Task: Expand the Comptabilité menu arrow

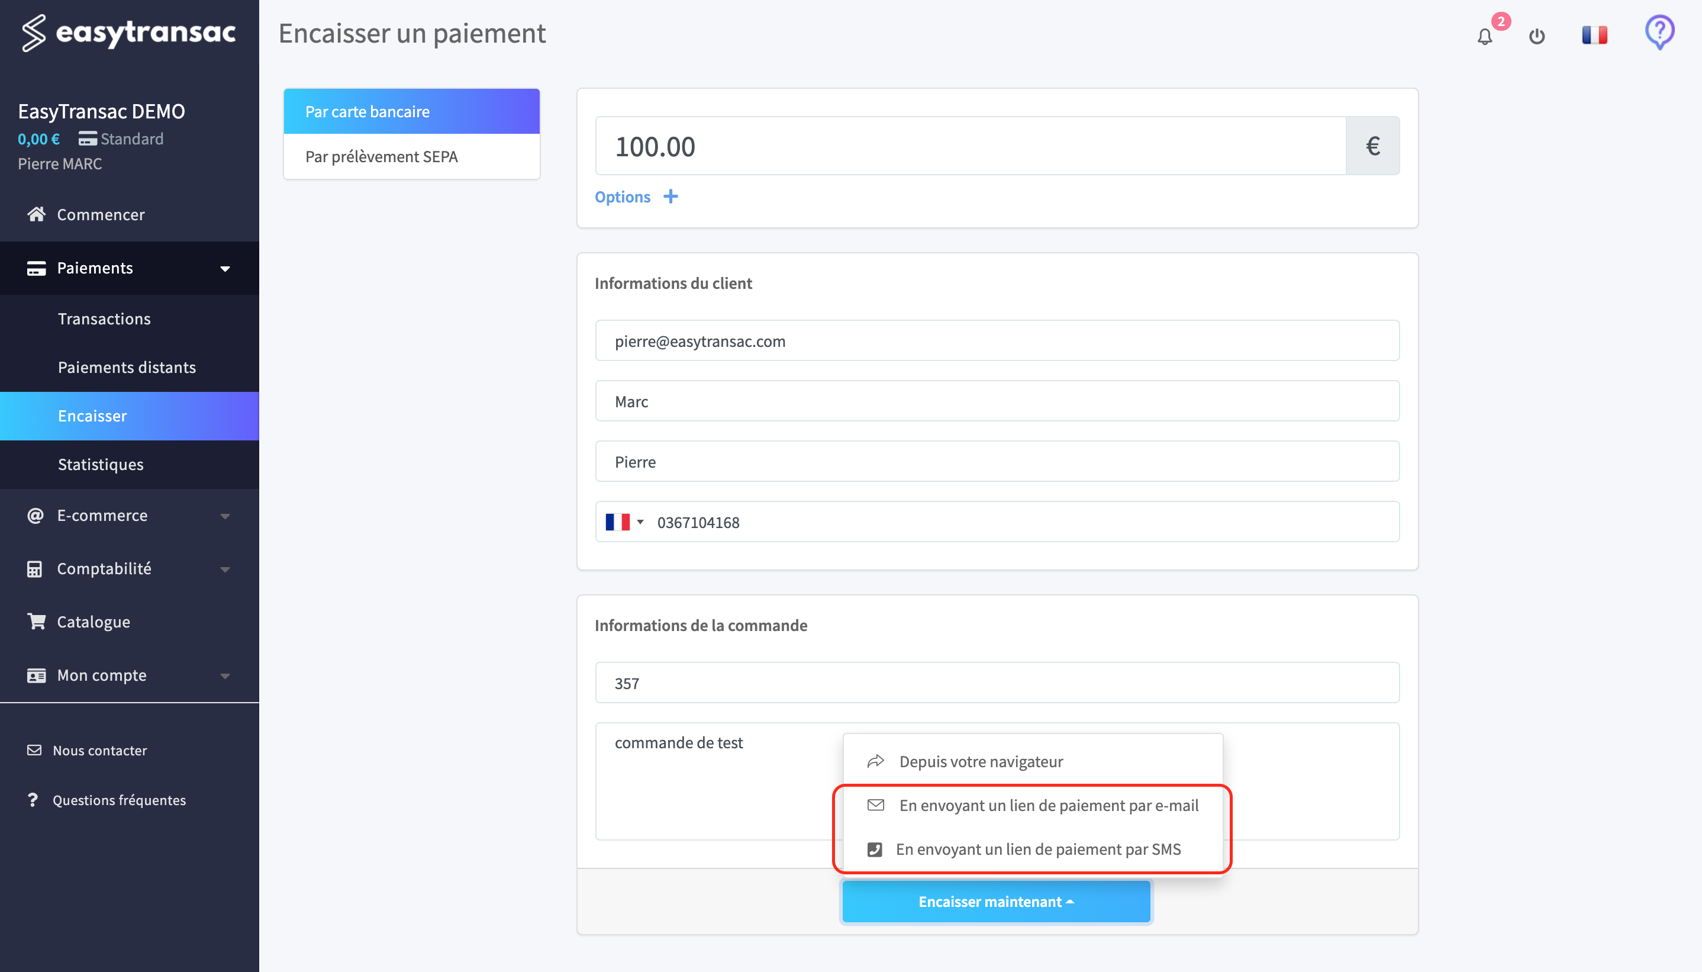Action: point(225,569)
